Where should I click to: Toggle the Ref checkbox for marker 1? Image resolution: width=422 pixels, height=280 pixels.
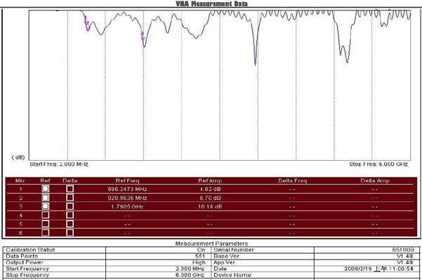(45, 189)
